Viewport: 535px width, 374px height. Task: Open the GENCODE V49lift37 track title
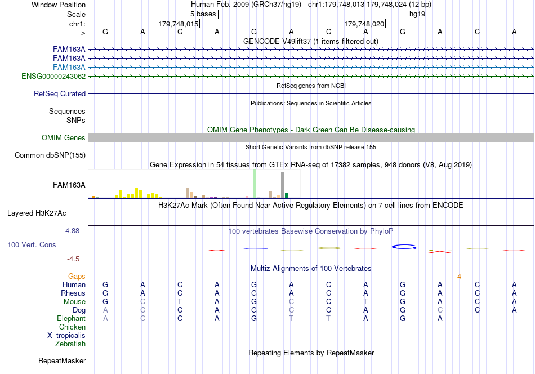(311, 41)
